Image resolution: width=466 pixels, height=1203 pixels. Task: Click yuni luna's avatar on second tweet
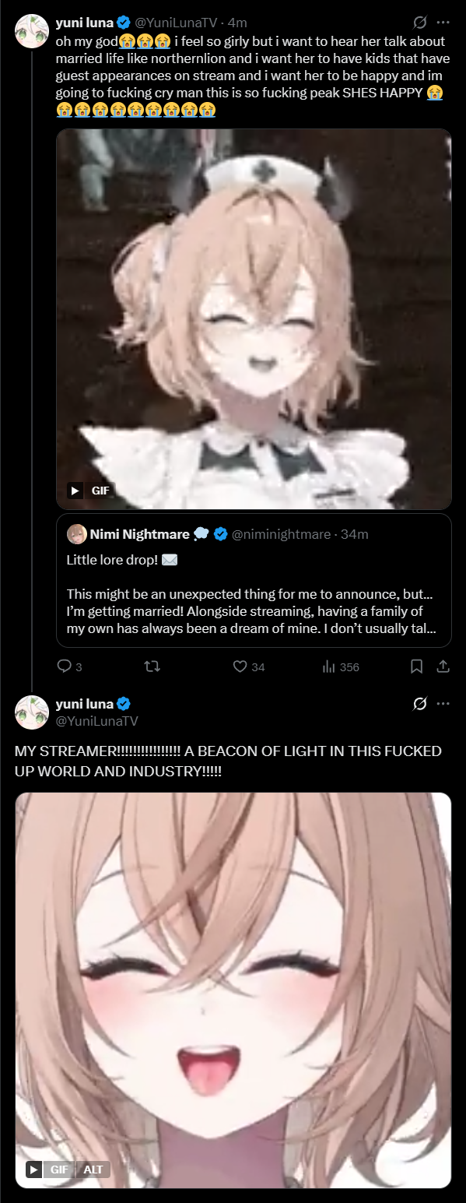tap(32, 712)
